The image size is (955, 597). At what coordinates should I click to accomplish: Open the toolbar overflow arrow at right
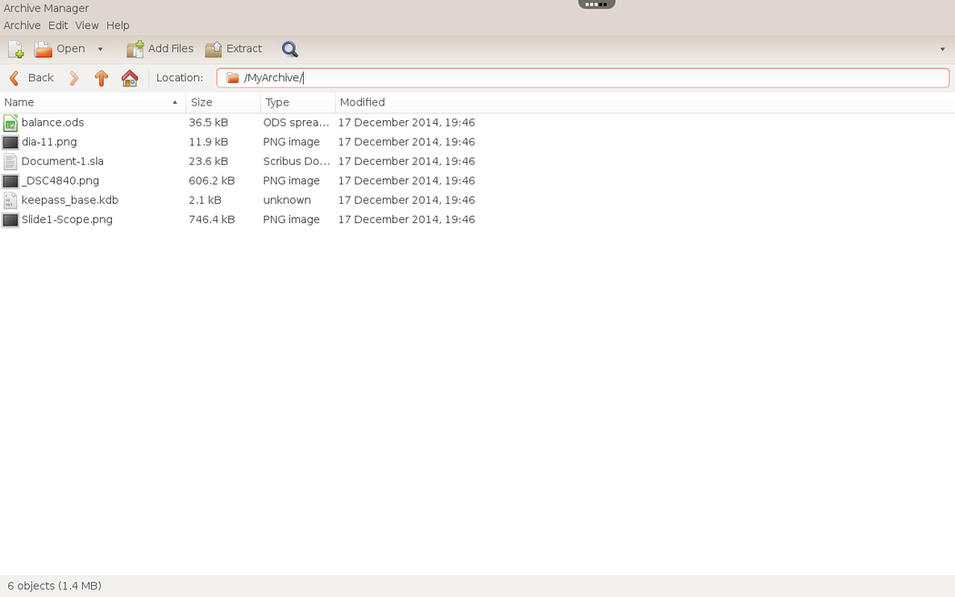pos(942,49)
